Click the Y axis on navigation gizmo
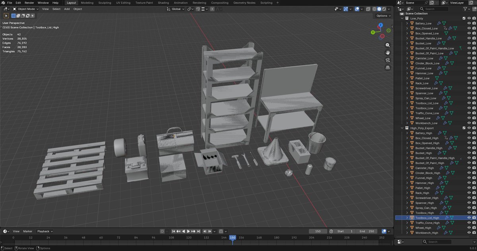The height and width of the screenshot is (251, 477). point(372,33)
